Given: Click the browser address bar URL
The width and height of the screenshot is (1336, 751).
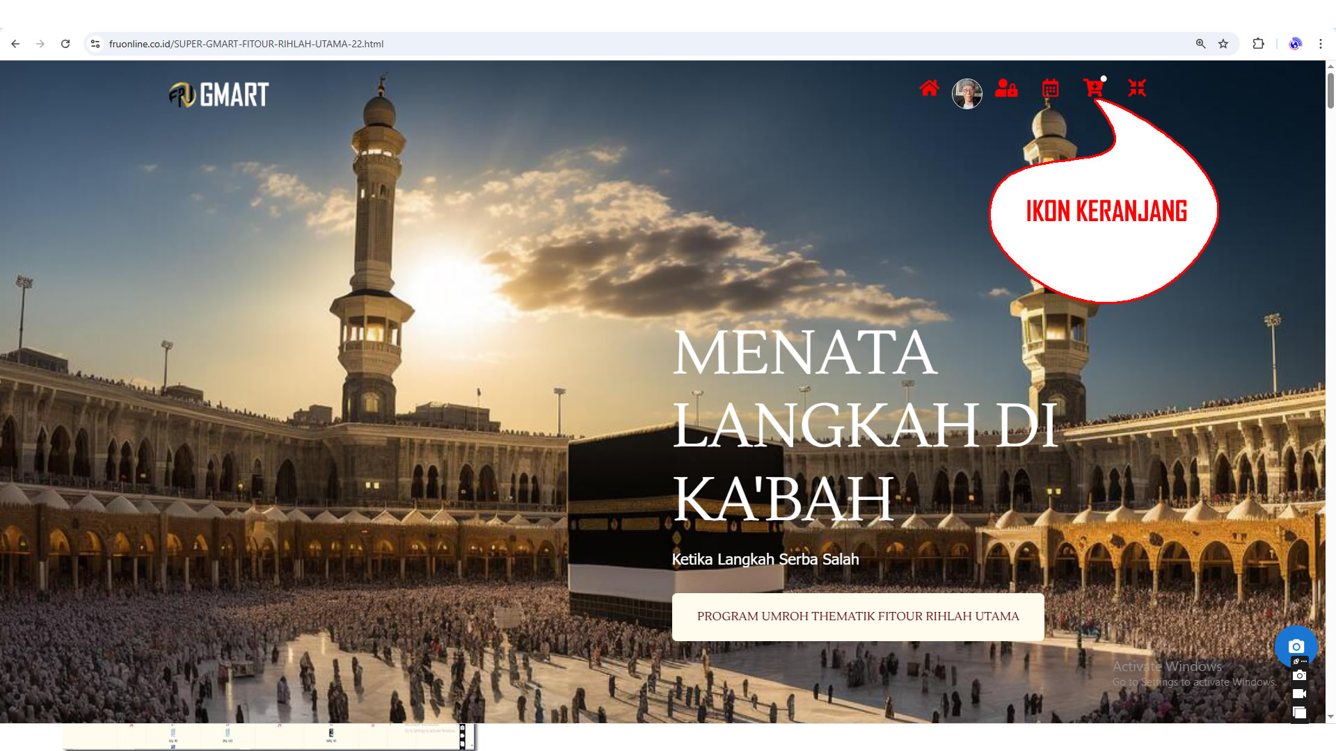Looking at the screenshot, I should (246, 44).
